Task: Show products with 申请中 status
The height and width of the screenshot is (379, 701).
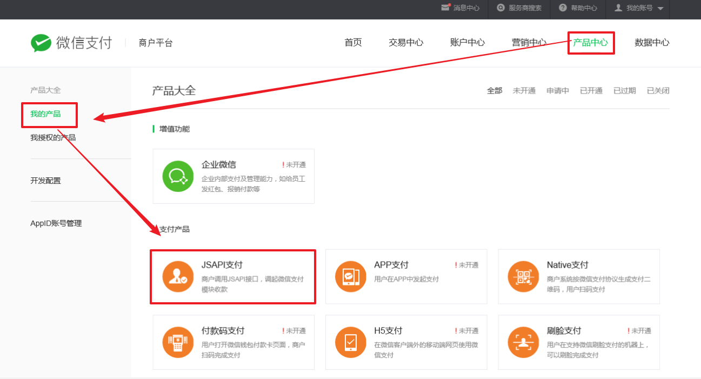Action: pos(558,91)
